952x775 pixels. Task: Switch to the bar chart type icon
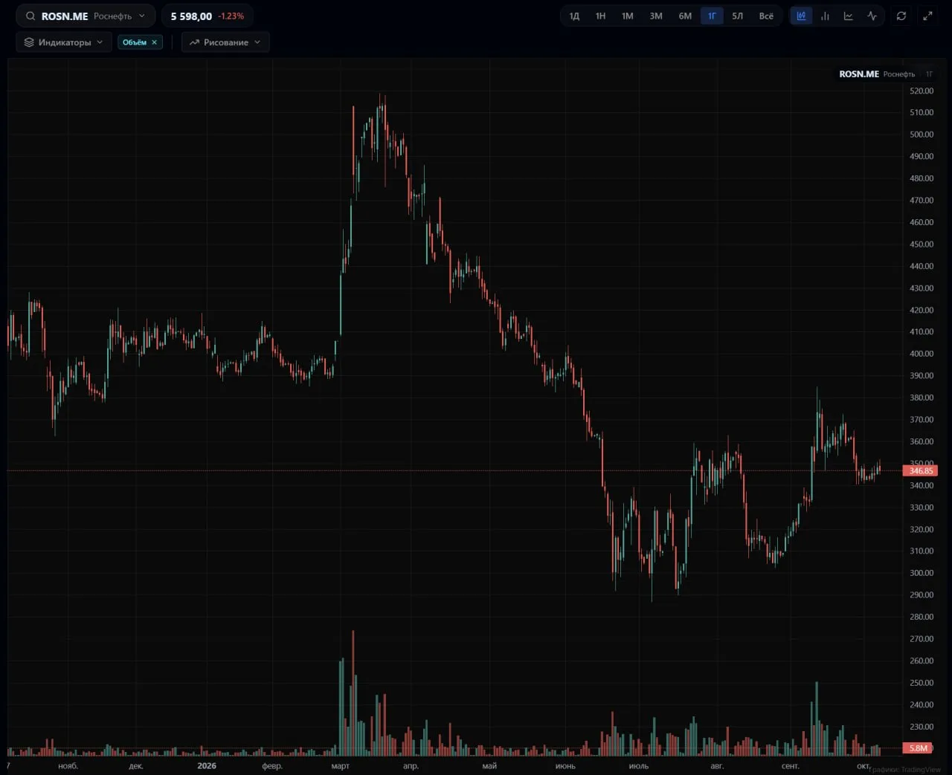click(x=825, y=16)
